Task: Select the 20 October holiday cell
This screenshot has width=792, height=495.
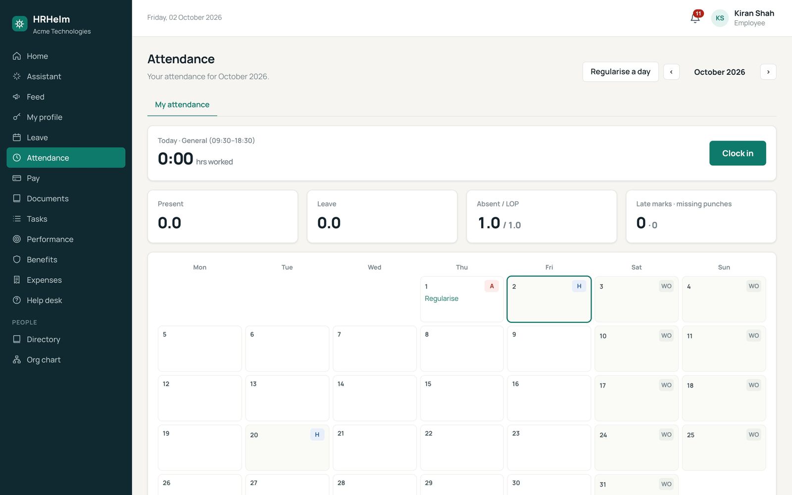Action: [x=287, y=447]
